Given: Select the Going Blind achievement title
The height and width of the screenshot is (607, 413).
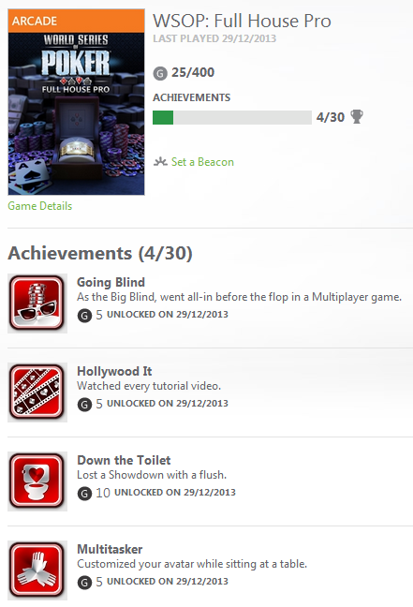Looking at the screenshot, I should 111,282.
